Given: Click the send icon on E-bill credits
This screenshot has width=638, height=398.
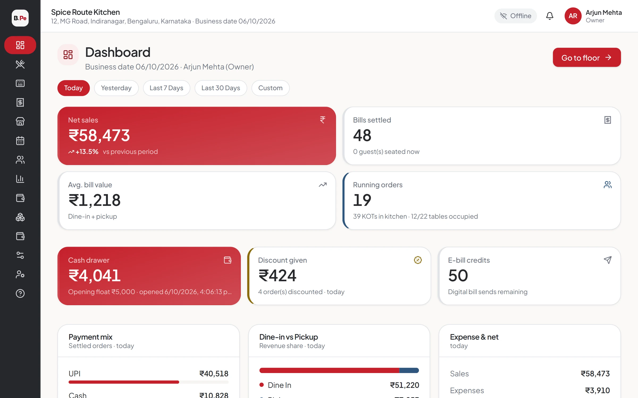Looking at the screenshot, I should click(608, 260).
